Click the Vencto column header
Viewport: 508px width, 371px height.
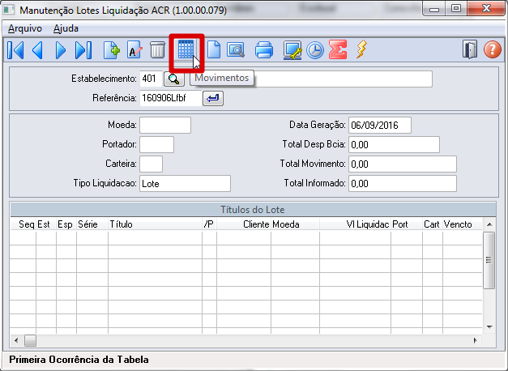[463, 224]
